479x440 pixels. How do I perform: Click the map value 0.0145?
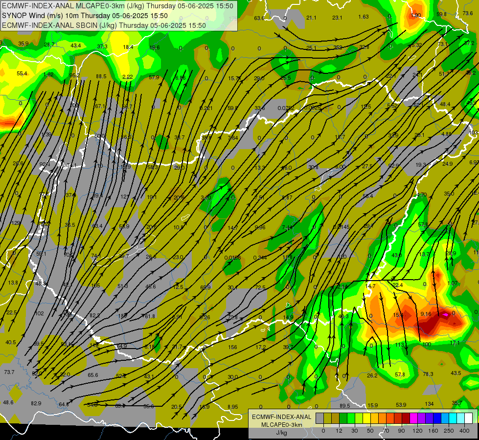tap(341, 227)
